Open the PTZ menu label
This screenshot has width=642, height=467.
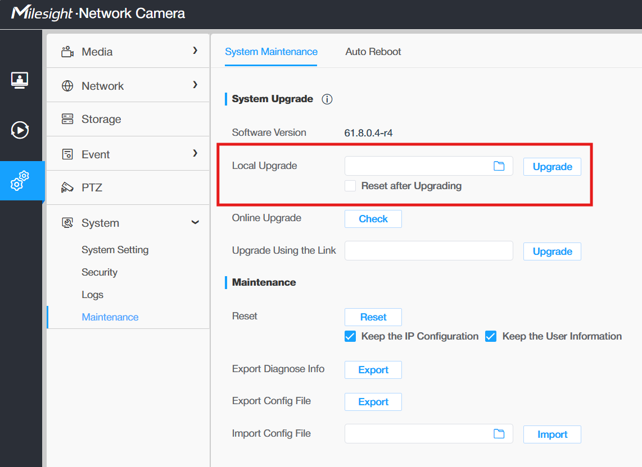[92, 187]
